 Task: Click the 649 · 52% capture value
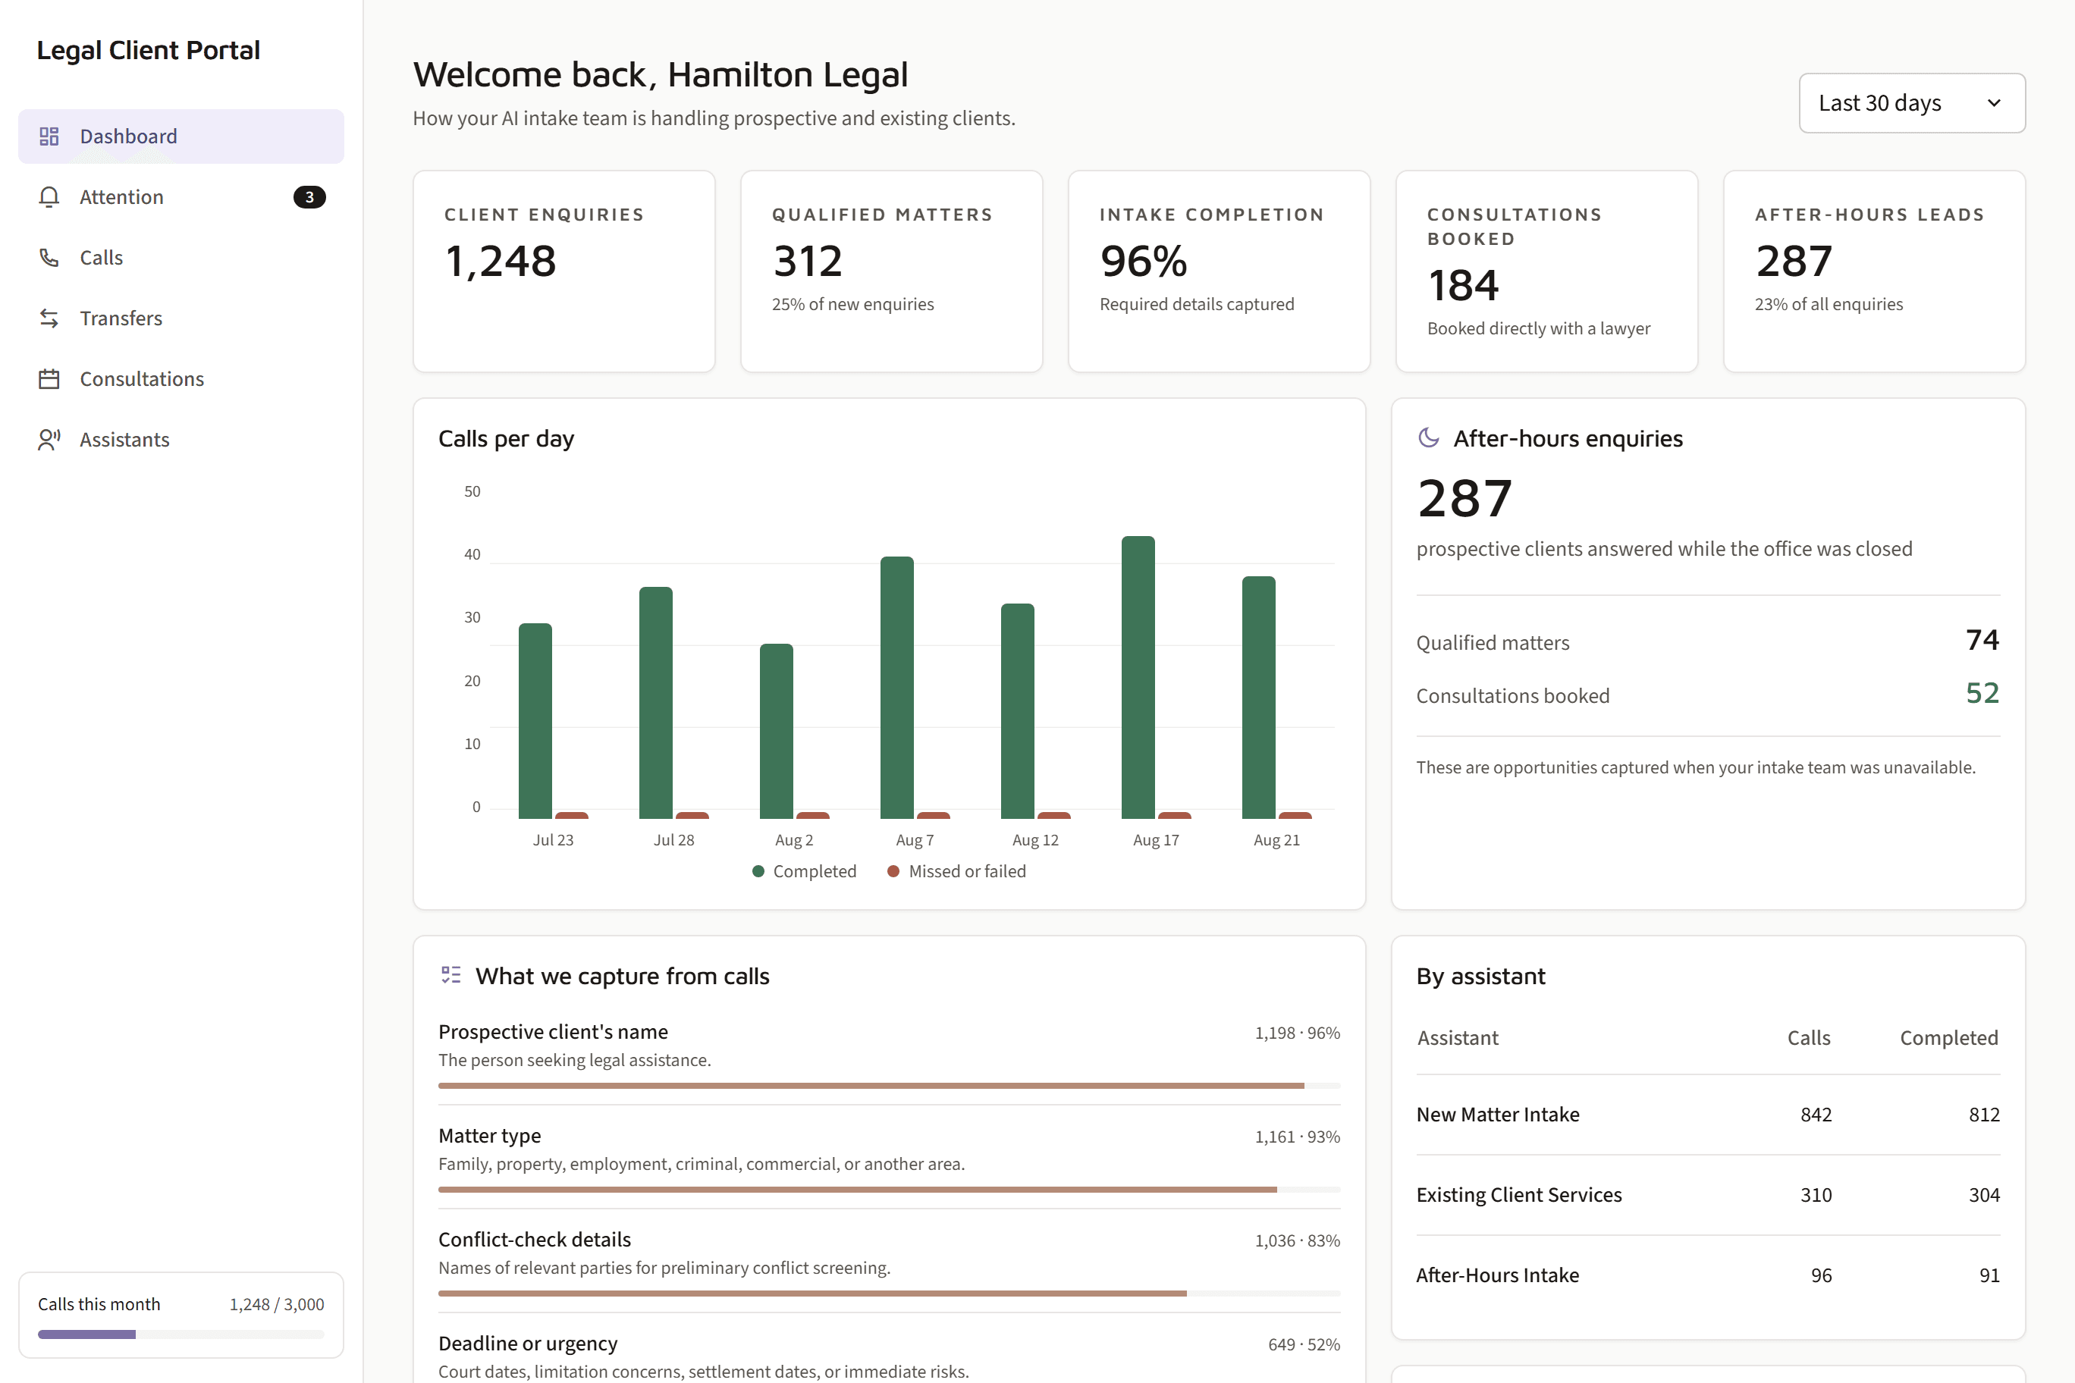click(x=1304, y=1345)
